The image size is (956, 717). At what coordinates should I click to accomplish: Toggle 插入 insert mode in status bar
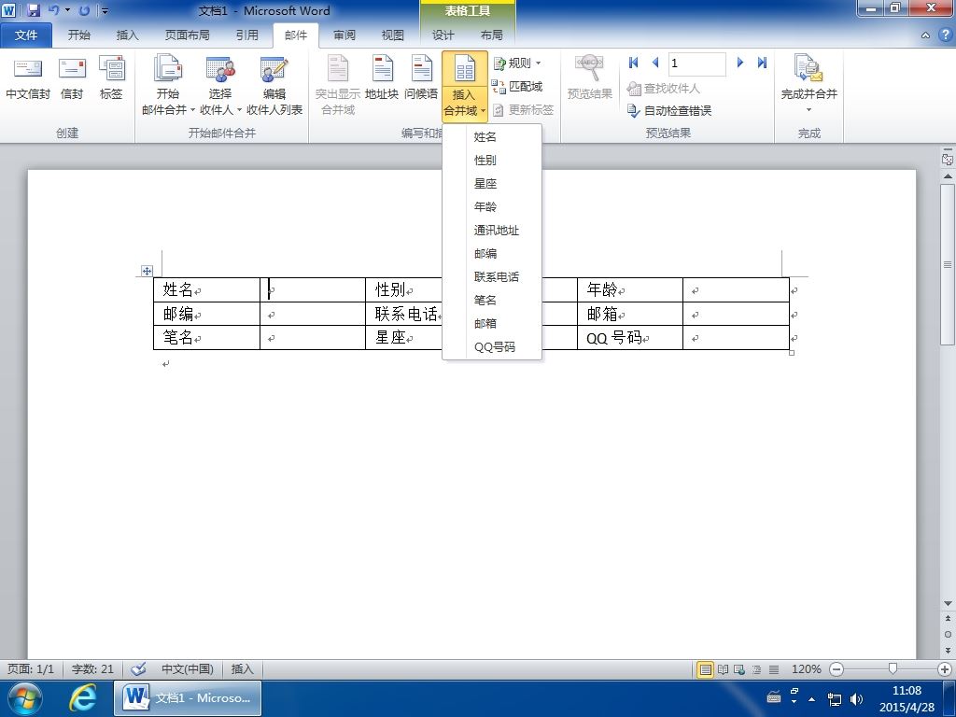(x=242, y=669)
